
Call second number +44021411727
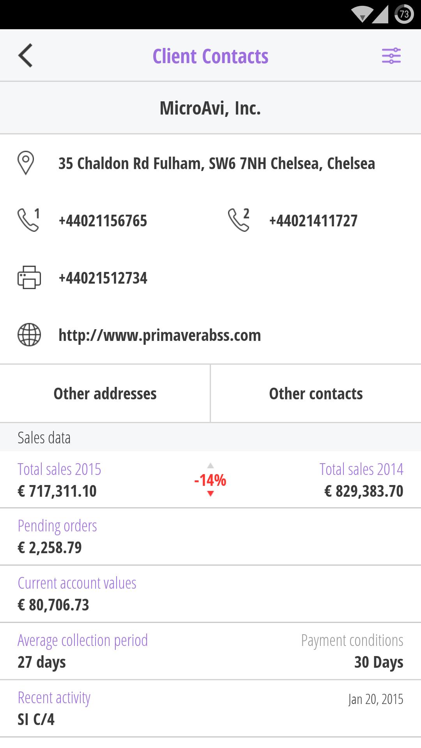coord(313,221)
